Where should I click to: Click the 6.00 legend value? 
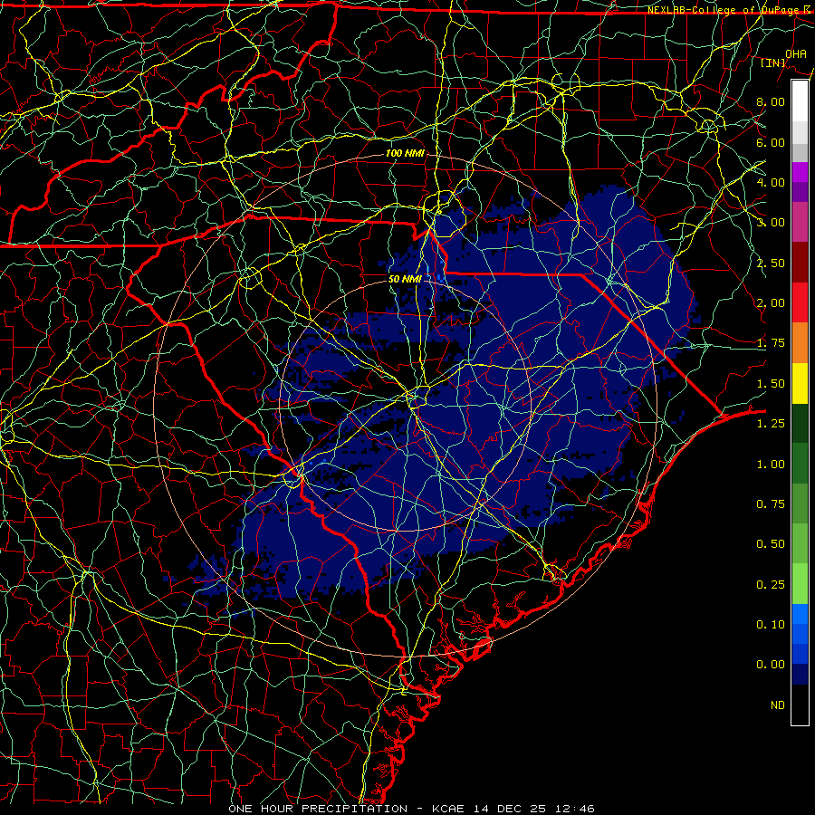click(771, 142)
